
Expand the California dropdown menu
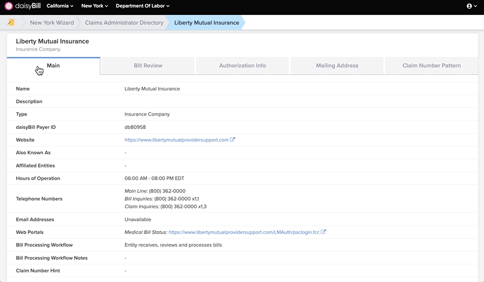coord(60,6)
